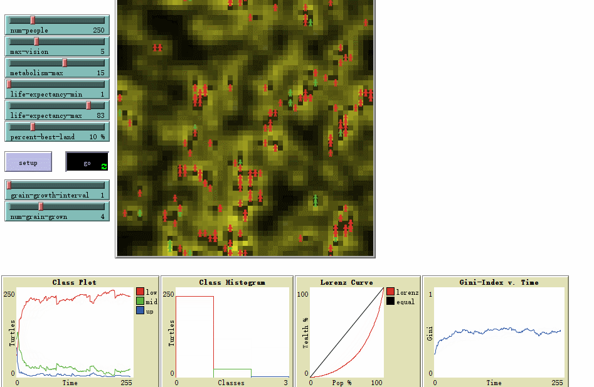The image size is (594, 387).
Task: Click the black 'equal' legend swatch
Action: [x=391, y=301]
